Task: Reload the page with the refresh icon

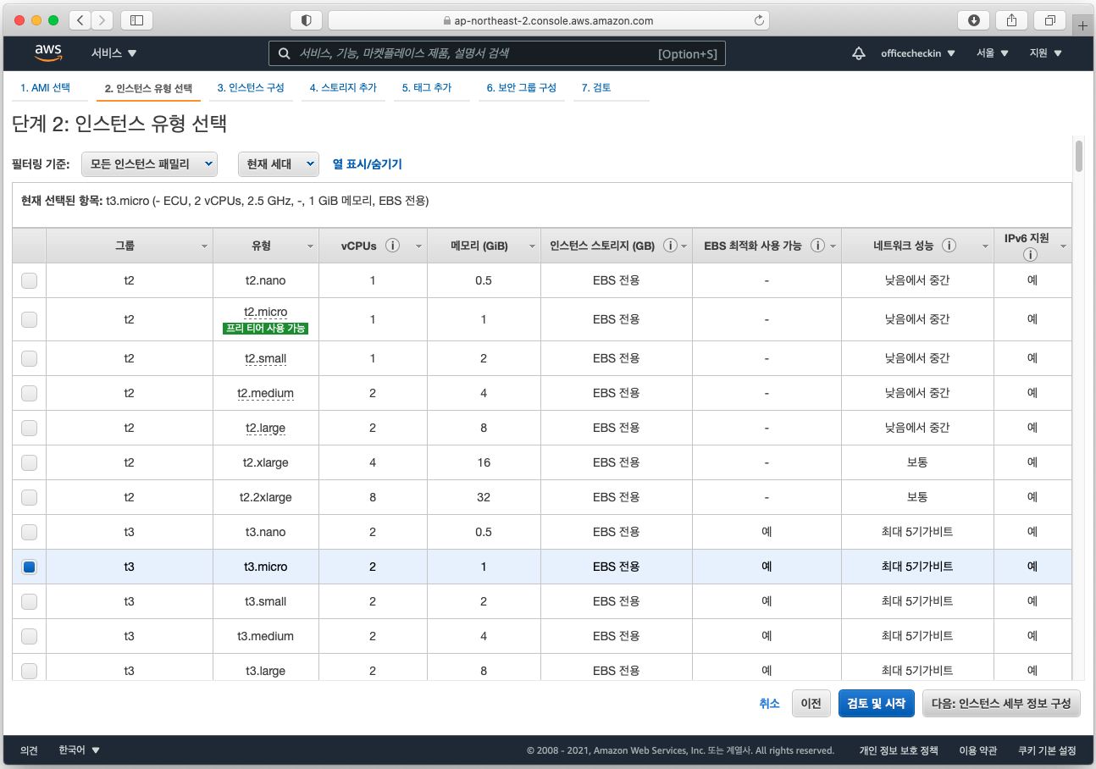Action: coord(758,20)
